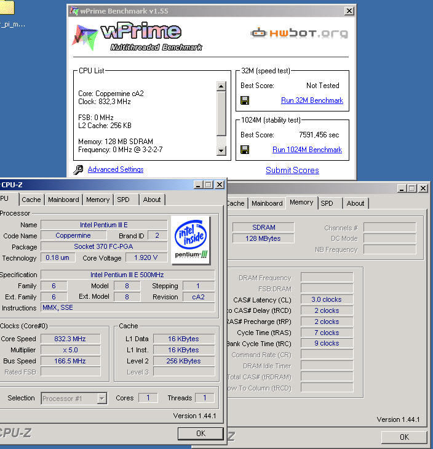Click Package Socket 370 FC-PGA field
Image resolution: width=433 pixels, height=449 pixels.
point(104,246)
